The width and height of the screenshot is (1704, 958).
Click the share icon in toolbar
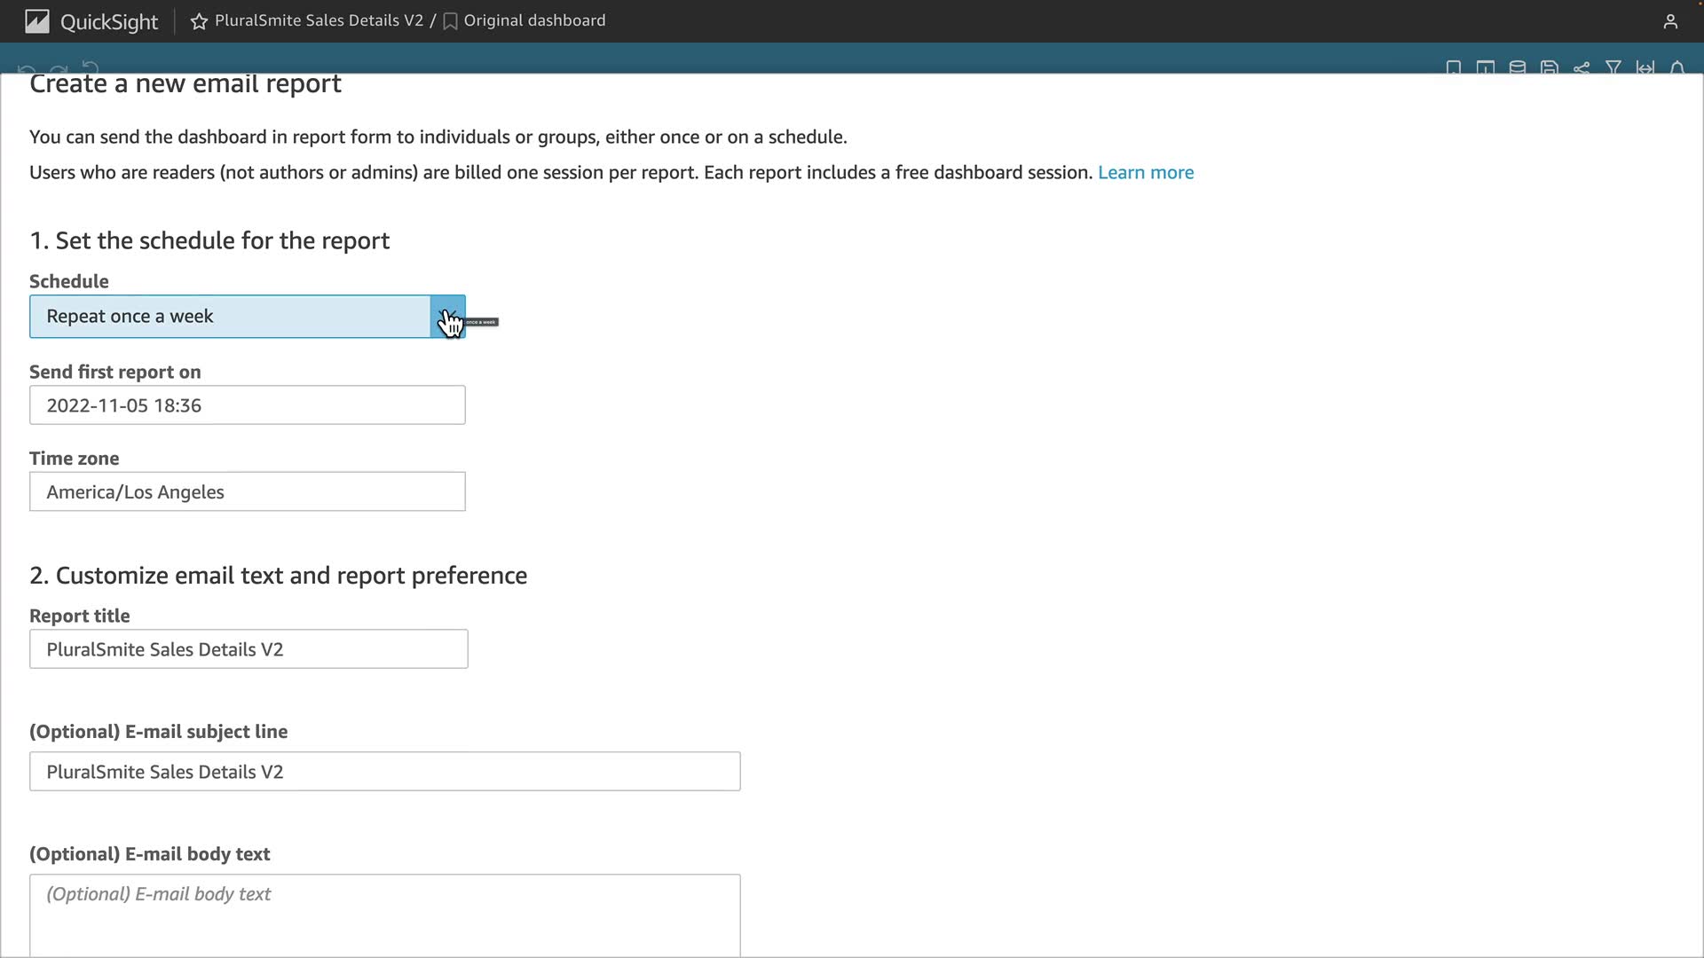point(1582,67)
